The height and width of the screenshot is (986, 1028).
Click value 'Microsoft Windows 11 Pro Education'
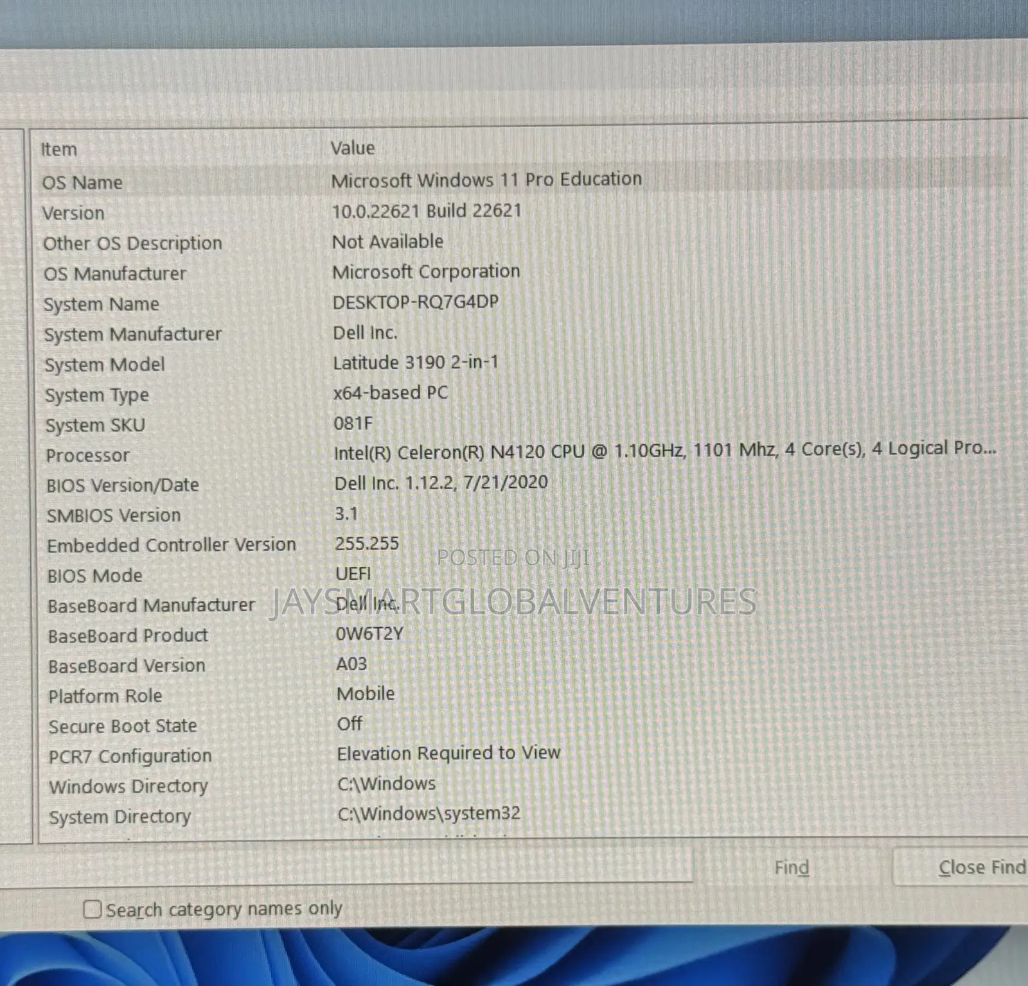[x=486, y=180]
